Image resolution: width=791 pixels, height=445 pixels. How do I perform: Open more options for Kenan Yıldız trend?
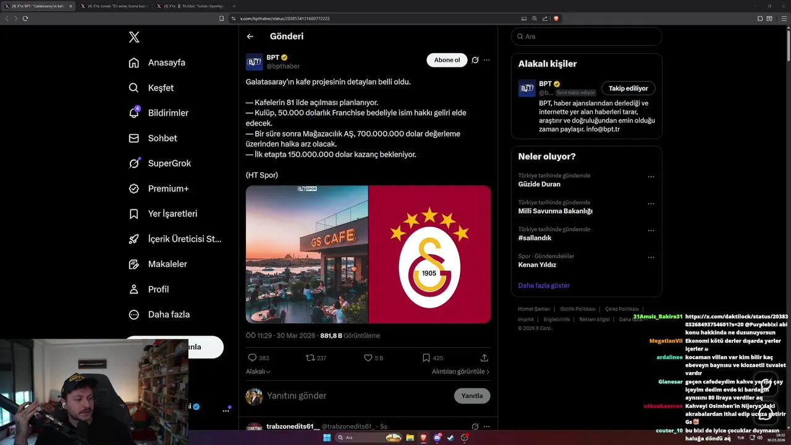(651, 257)
